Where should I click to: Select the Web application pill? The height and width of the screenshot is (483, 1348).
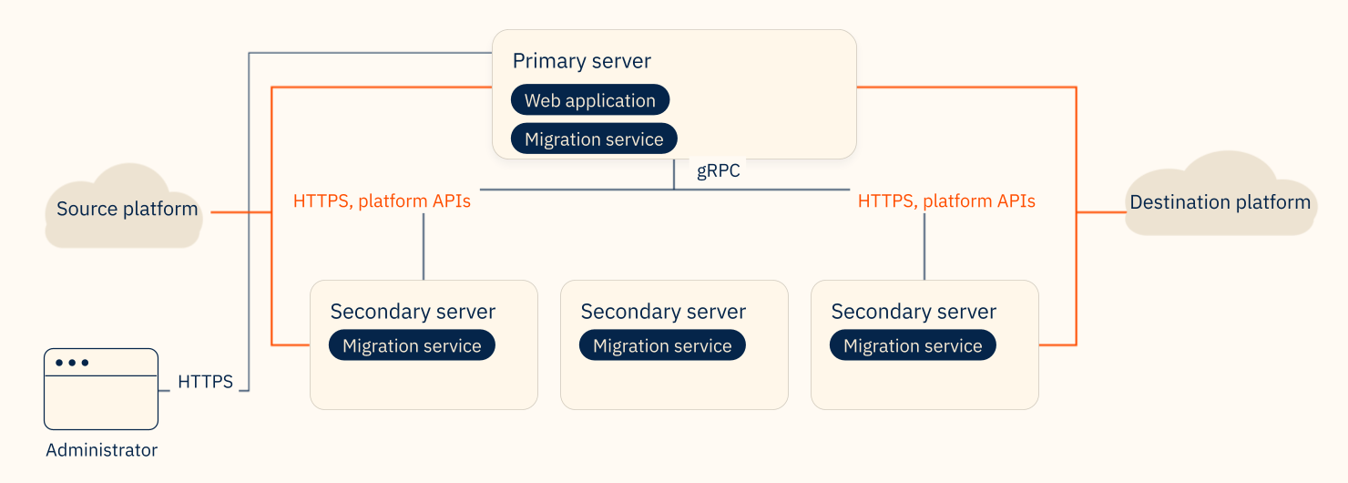click(x=590, y=100)
